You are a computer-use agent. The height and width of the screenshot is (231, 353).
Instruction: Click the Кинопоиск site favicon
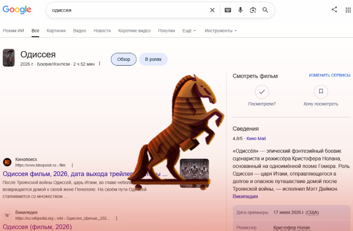point(7,162)
